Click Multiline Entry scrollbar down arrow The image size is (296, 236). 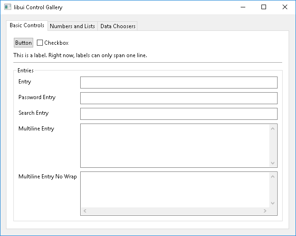tap(272, 163)
